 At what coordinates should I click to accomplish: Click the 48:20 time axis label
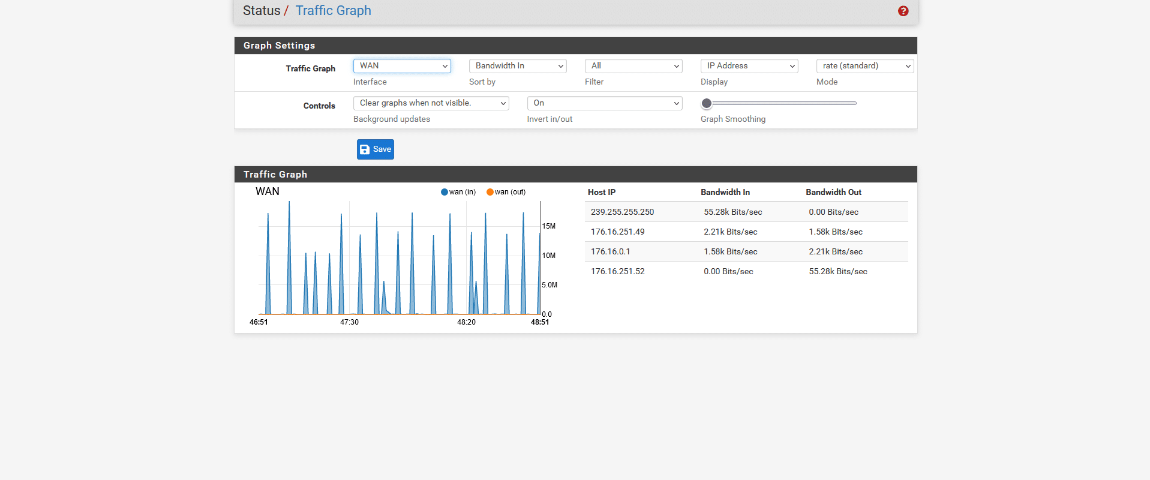click(466, 322)
